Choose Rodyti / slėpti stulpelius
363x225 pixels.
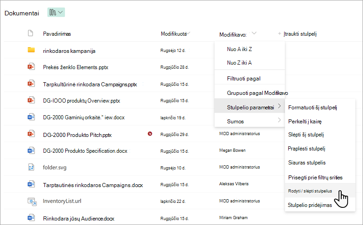(x=320, y=191)
